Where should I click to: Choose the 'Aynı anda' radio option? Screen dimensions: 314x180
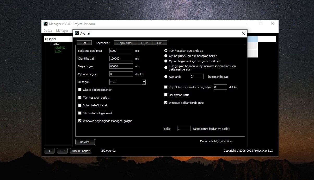coord(166,77)
